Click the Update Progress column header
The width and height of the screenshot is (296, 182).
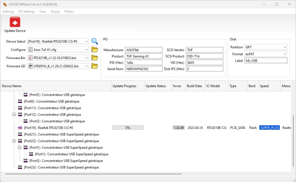[x=124, y=86]
